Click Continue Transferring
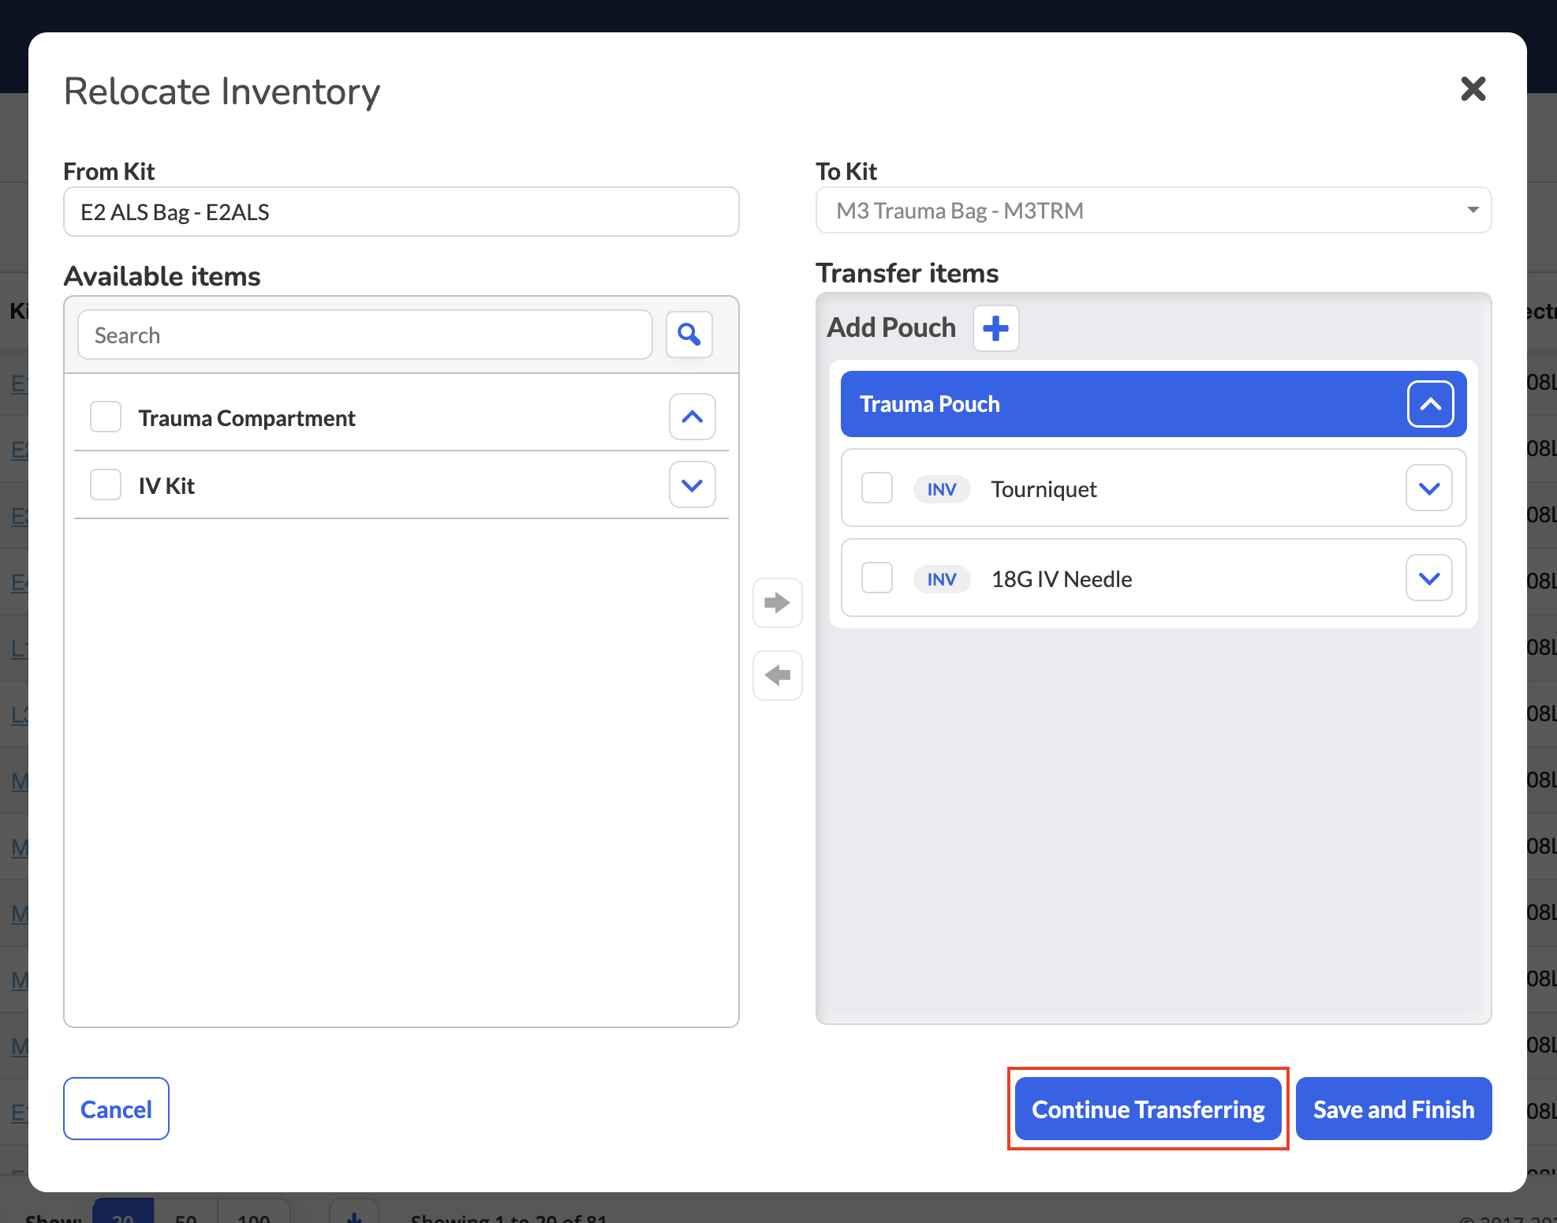The height and width of the screenshot is (1223, 1557). pyautogui.click(x=1148, y=1109)
